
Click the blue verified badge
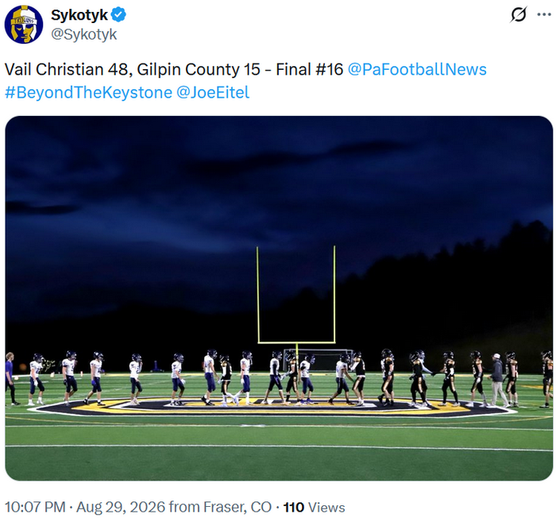pos(118,14)
